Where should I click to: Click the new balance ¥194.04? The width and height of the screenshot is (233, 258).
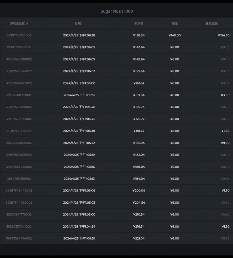[139, 179]
